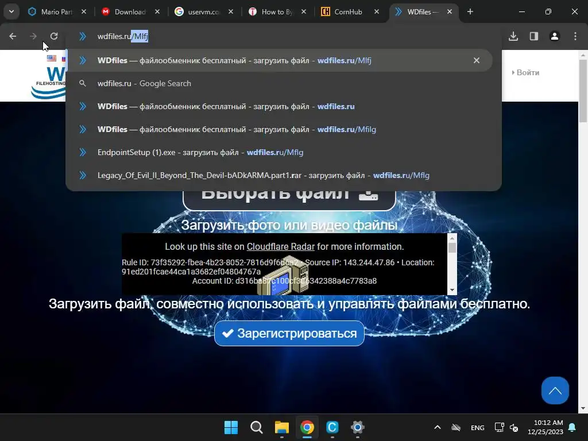Choose the wdfiles.ru/Mlfj suggestion

tap(280, 60)
